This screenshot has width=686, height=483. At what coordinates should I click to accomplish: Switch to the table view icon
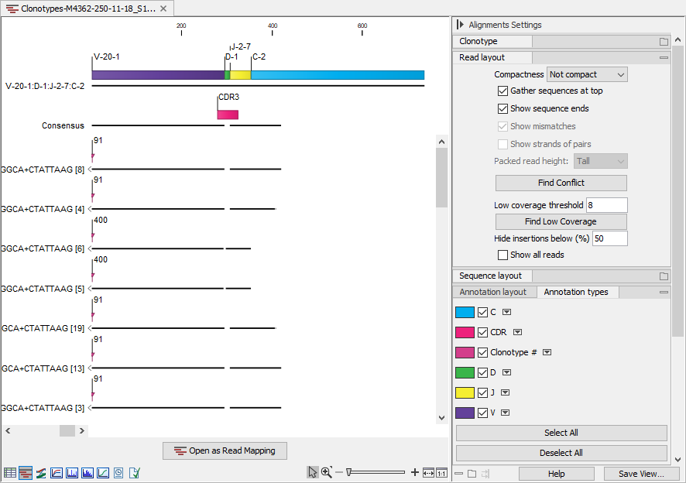(9, 472)
